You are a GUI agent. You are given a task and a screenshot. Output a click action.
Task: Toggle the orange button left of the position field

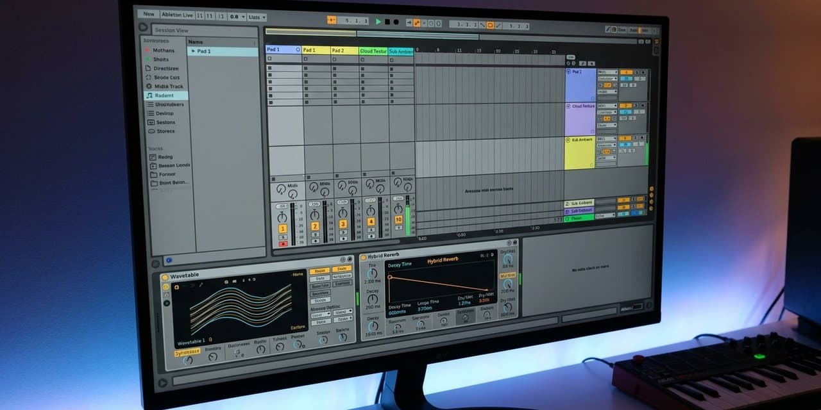332,20
